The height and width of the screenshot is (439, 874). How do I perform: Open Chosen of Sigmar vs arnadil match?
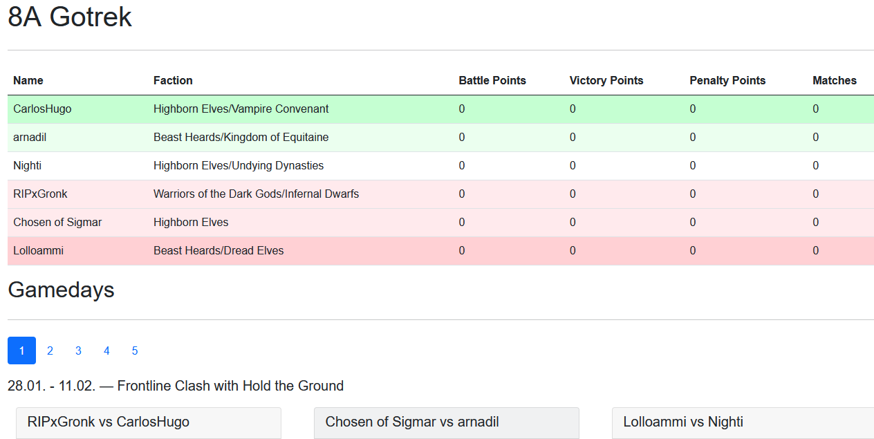click(447, 422)
